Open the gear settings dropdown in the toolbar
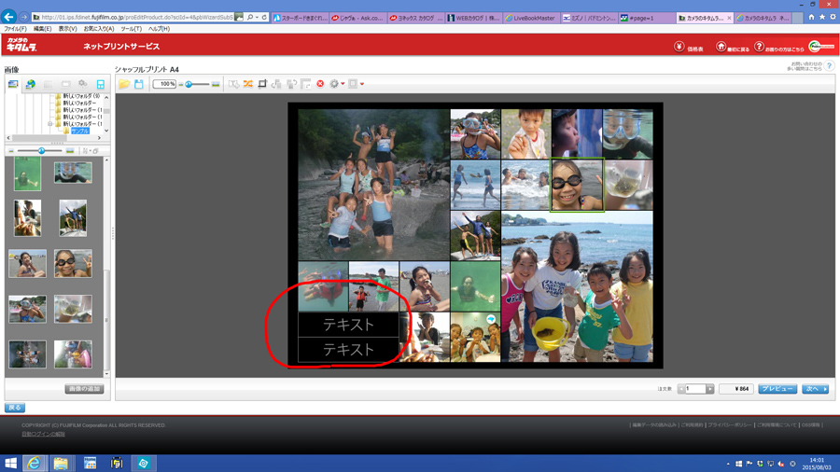This screenshot has height=472, width=840. pyautogui.click(x=336, y=84)
